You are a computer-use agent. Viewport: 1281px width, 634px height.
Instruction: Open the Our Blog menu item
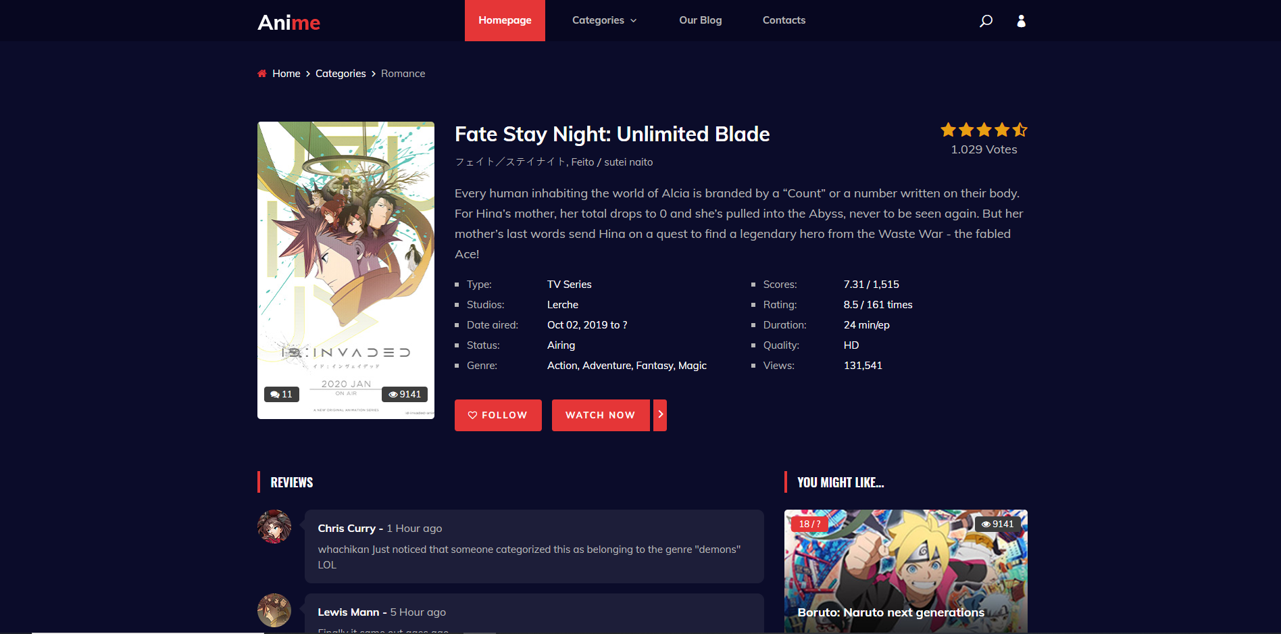click(701, 20)
